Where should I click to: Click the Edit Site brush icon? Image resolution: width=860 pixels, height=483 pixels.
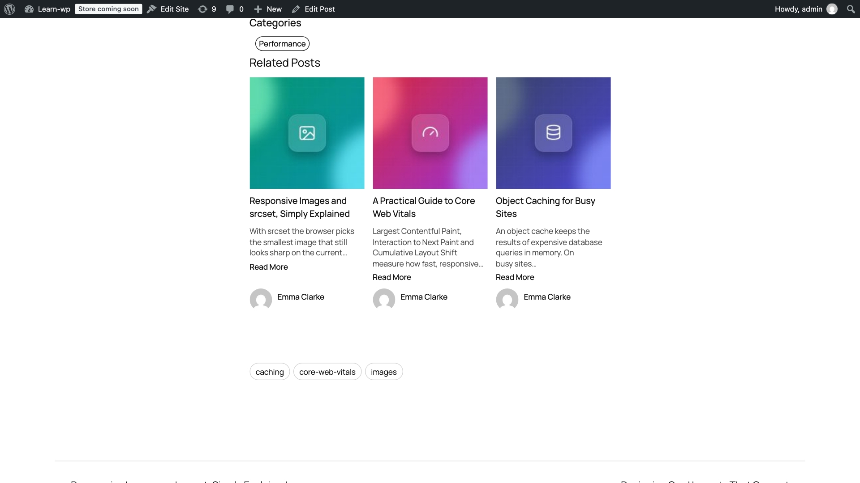pyautogui.click(x=152, y=9)
